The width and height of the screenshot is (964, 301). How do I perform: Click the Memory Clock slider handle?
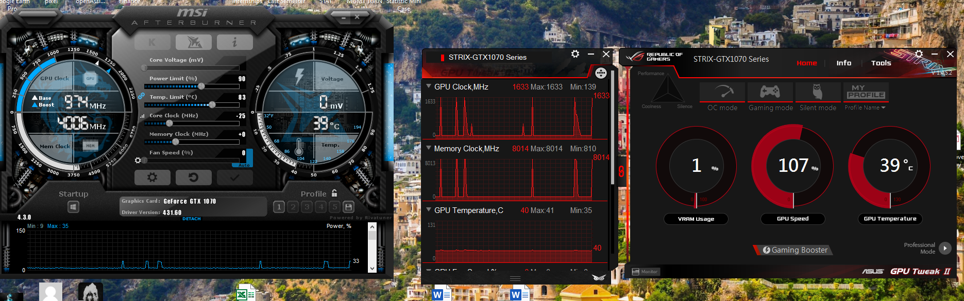[x=175, y=142]
